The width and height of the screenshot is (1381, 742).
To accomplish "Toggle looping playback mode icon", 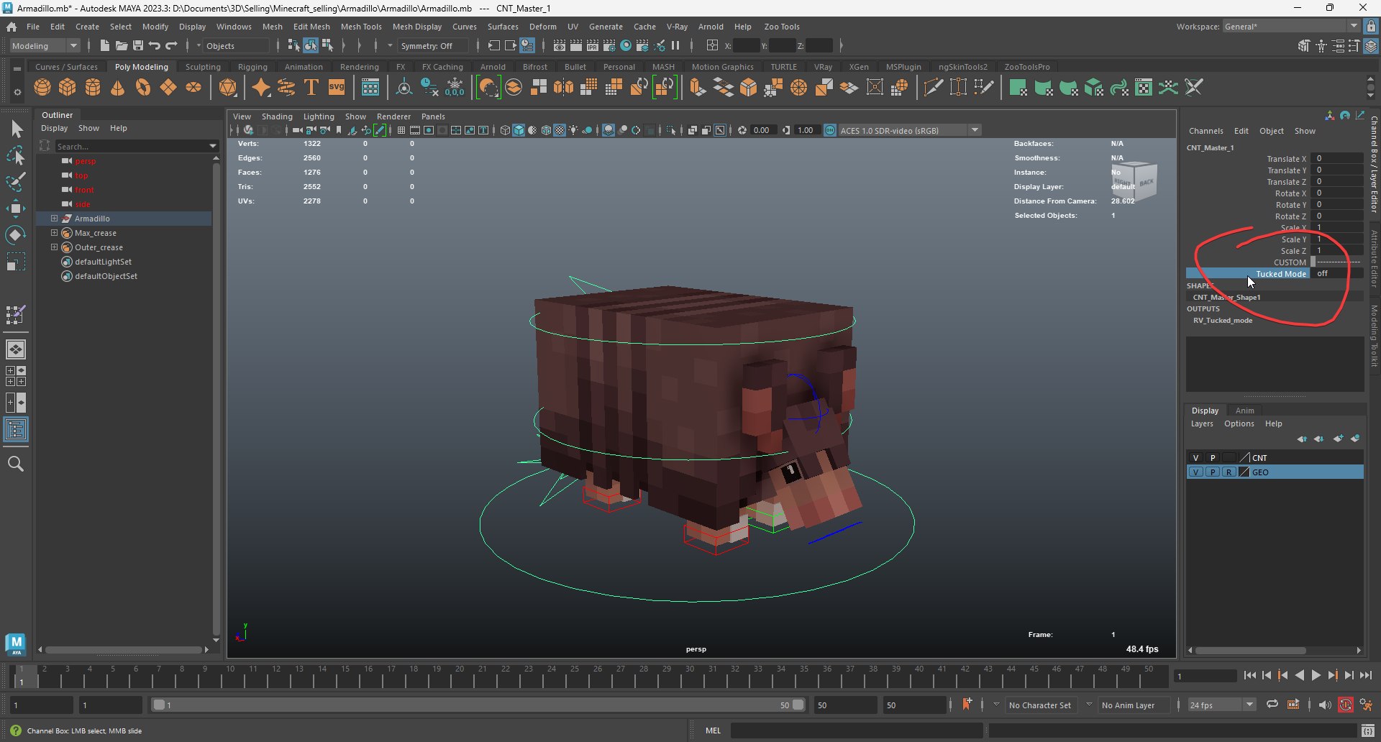I will 1272,705.
